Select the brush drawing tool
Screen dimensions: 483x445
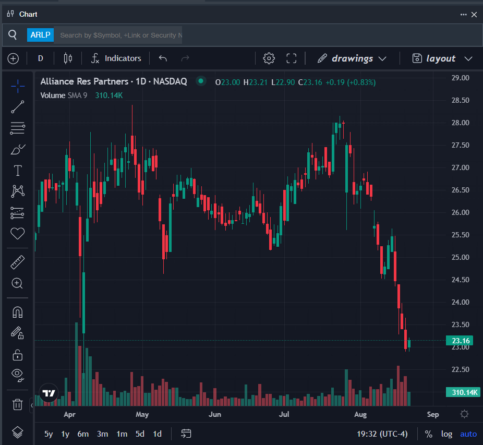click(x=18, y=149)
